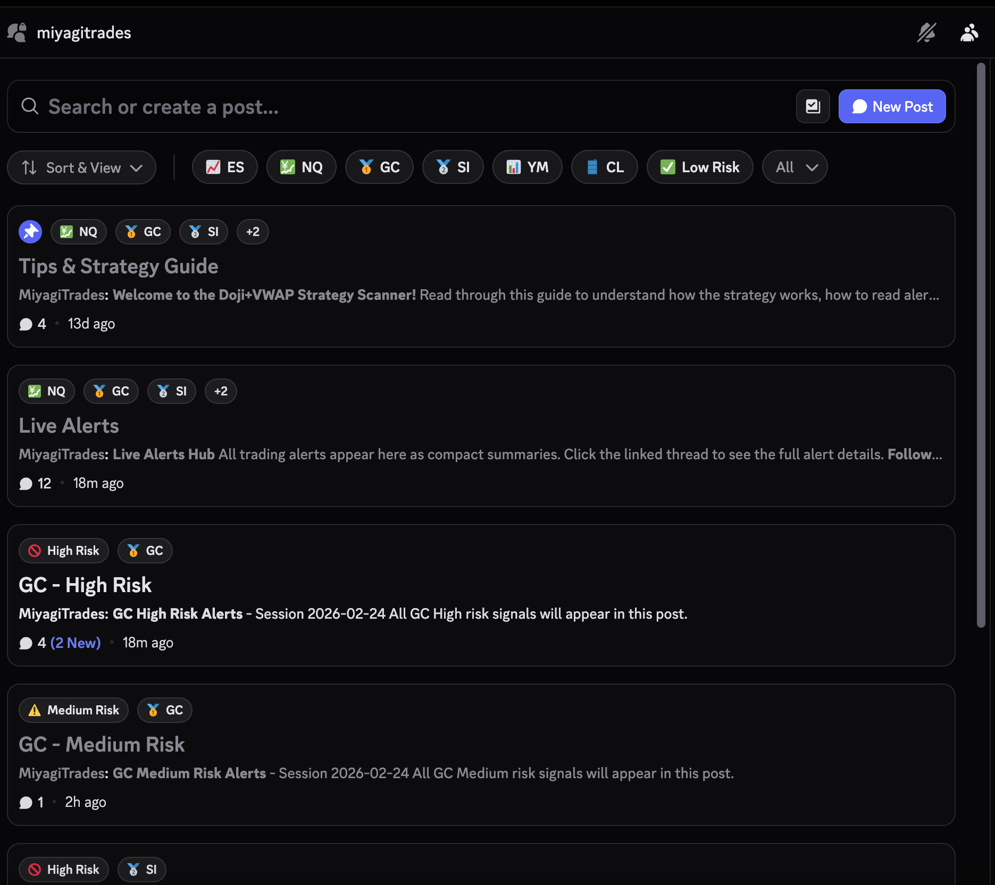Click the pinned post pin icon
This screenshot has width=995, height=885.
pos(30,231)
